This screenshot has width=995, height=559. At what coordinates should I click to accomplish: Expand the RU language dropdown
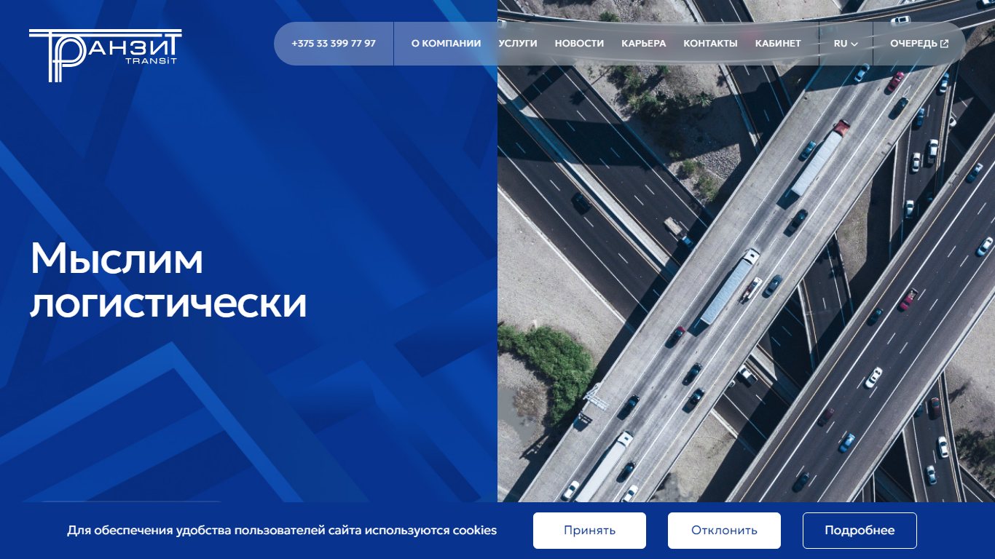point(846,44)
